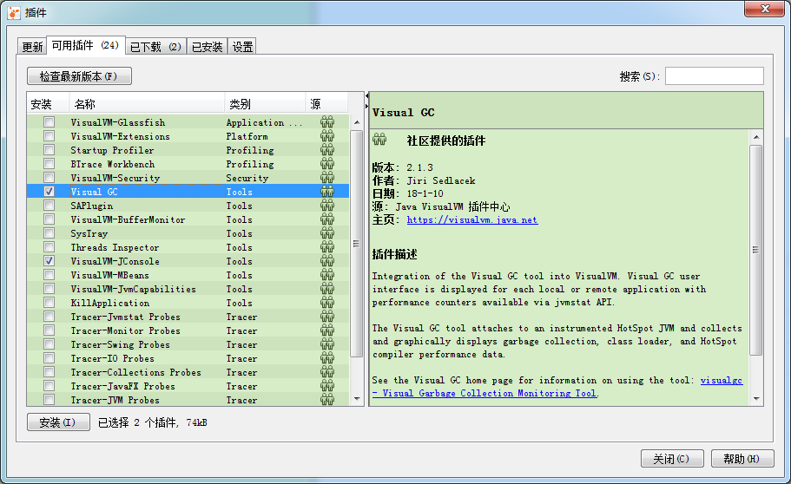791x484 pixels.
Task: Click the source icon for SAPlugin
Action: point(327,206)
